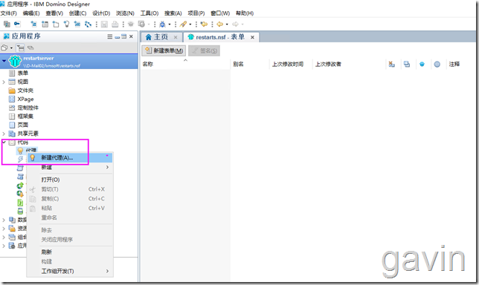479x285 pixels.
Task: Click the blue globe column header icon
Action: coord(422,64)
